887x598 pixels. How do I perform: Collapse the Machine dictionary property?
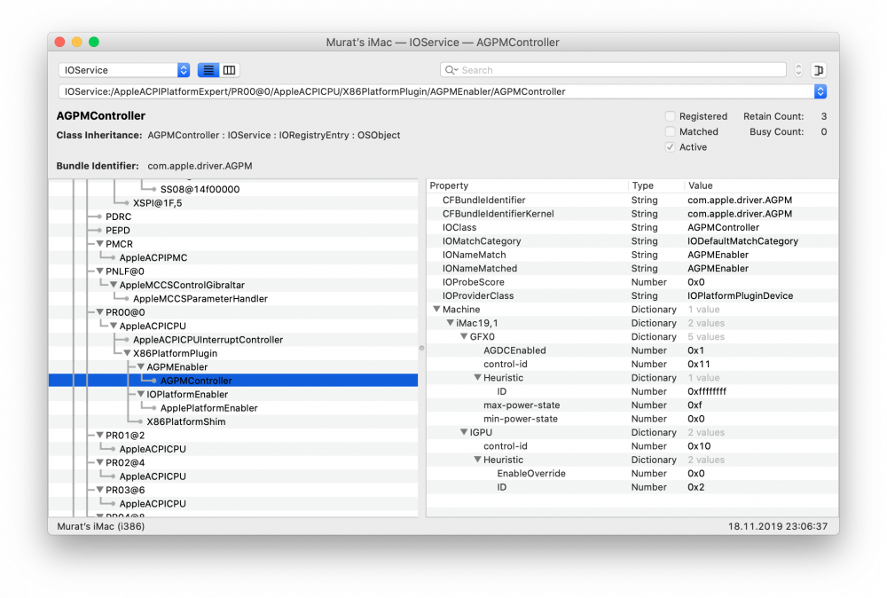coord(436,310)
